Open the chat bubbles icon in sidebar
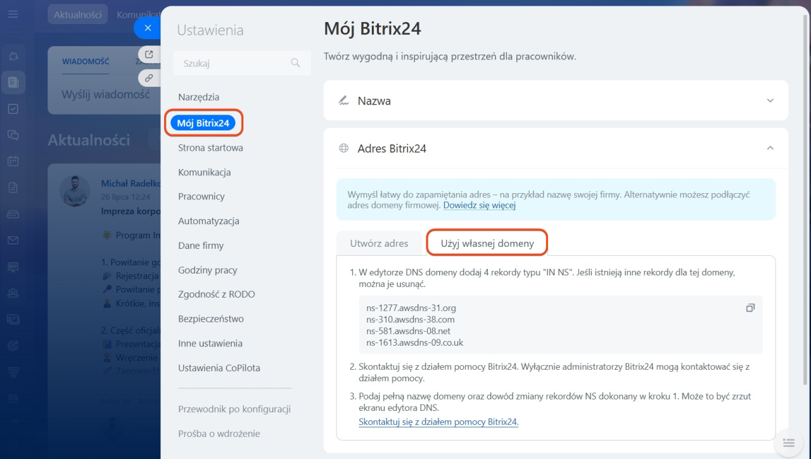 pyautogui.click(x=13, y=135)
